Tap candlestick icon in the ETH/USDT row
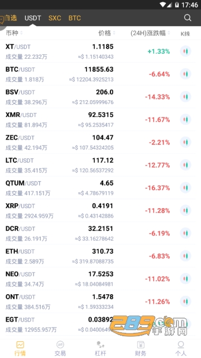Image resolution: width=201 pixels, height=358 pixels. (x=185, y=256)
